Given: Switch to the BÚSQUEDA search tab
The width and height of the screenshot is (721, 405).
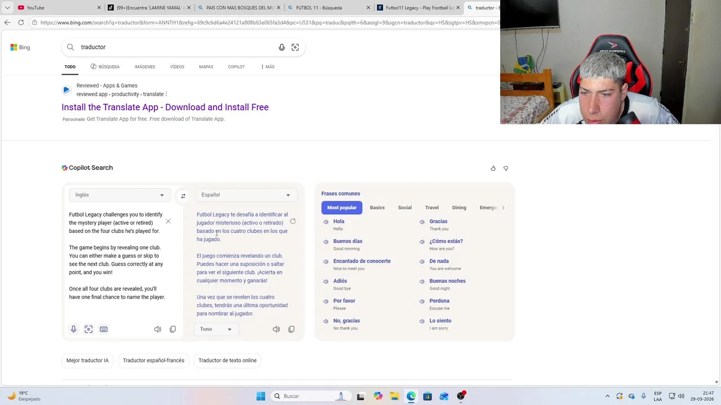Looking at the screenshot, I should coord(105,67).
